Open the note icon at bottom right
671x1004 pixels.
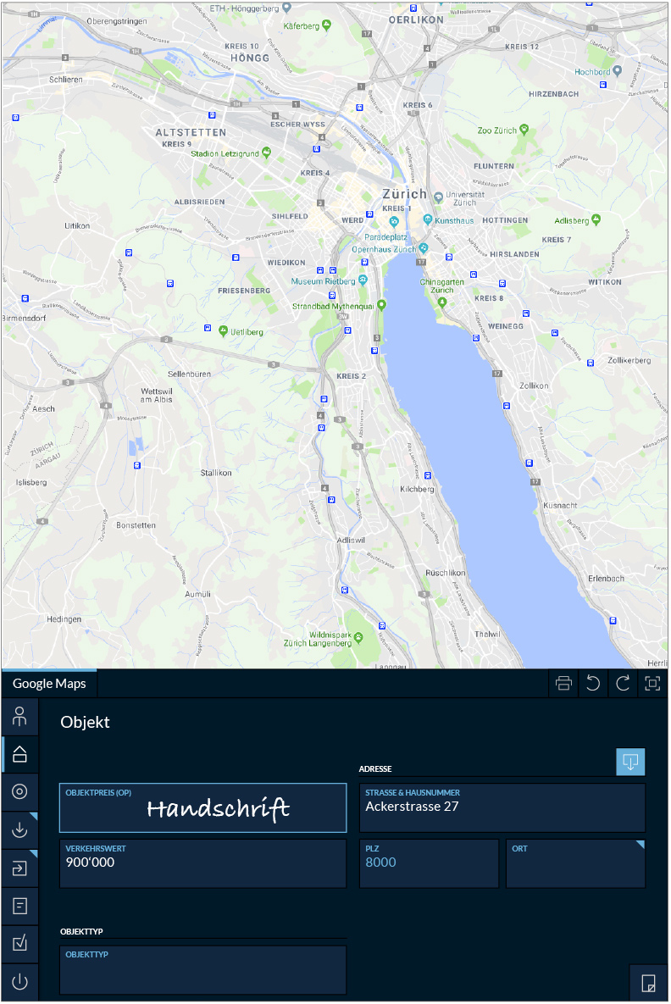click(x=648, y=983)
